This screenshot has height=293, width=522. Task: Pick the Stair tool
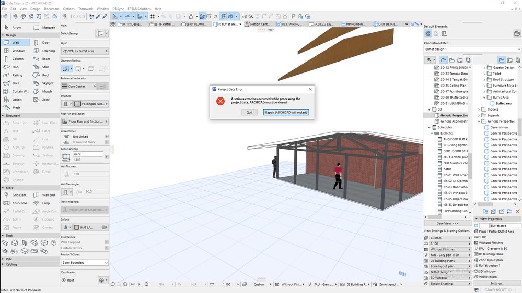[x=45, y=67]
